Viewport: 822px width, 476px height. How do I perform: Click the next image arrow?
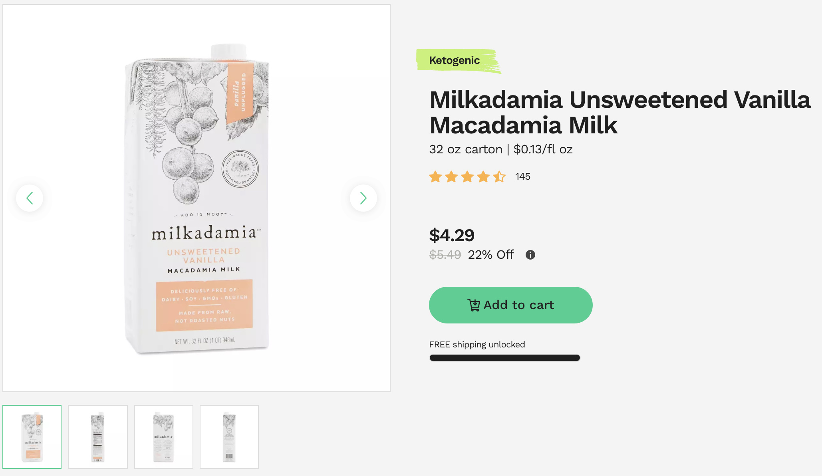click(363, 198)
